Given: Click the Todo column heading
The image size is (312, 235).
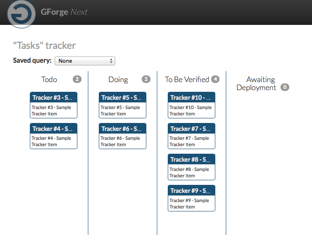Looking at the screenshot, I should [x=49, y=80].
